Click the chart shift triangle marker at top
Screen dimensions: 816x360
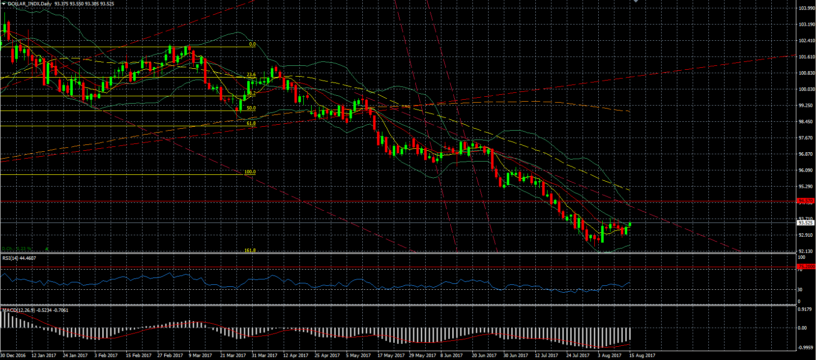(636, 1)
